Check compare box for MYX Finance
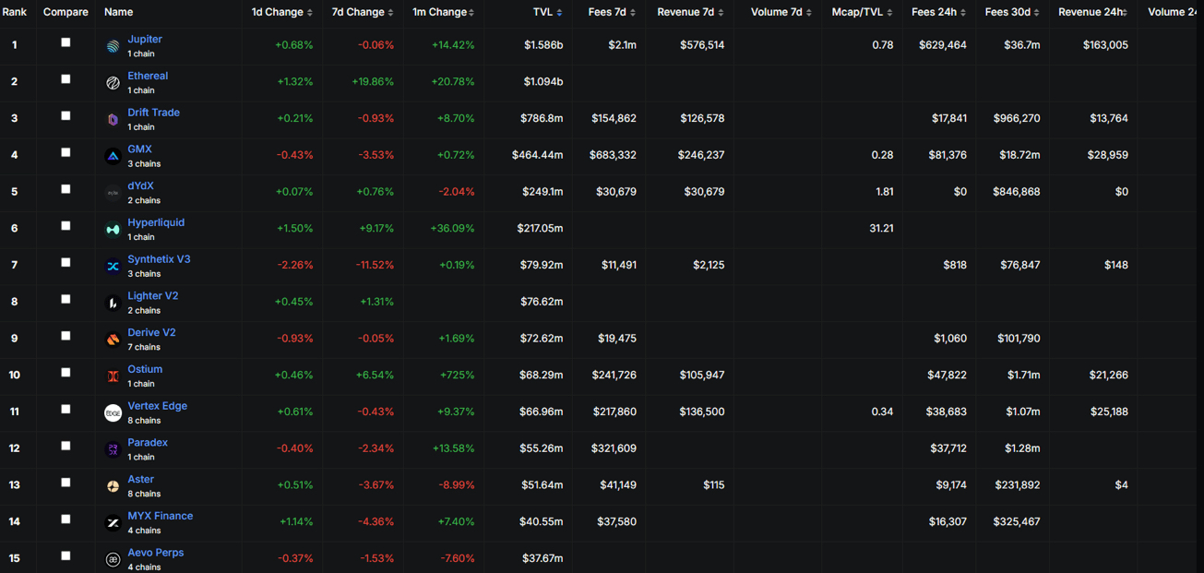 [66, 519]
